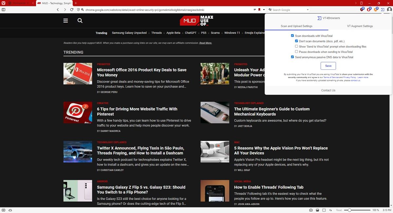Save the VirusTotal scan settings
Image resolution: width=393 pixels, height=213 pixels.
[x=328, y=66]
